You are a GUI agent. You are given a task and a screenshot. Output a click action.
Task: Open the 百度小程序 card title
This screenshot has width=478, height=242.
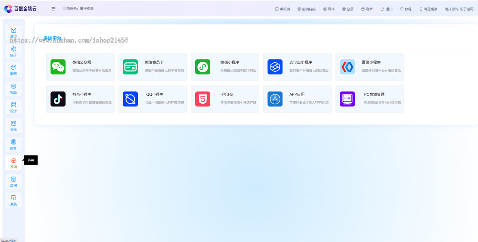371,62
